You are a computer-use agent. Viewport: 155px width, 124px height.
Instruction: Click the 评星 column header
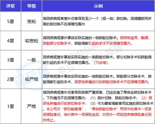11,6
